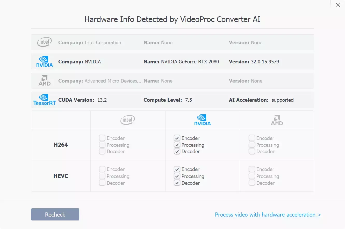
Task: Click the Intel logo in the hardware info row
Action: click(45, 42)
